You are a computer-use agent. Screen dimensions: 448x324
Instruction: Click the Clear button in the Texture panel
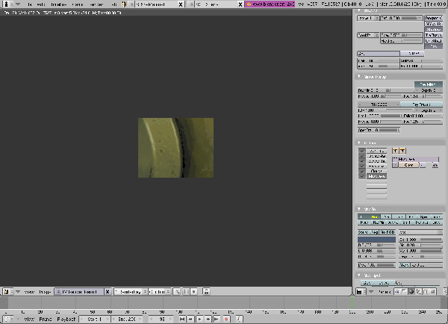408,165
